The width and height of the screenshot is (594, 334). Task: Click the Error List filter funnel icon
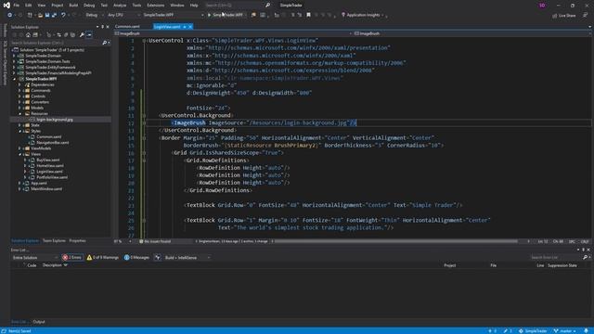[157, 258]
